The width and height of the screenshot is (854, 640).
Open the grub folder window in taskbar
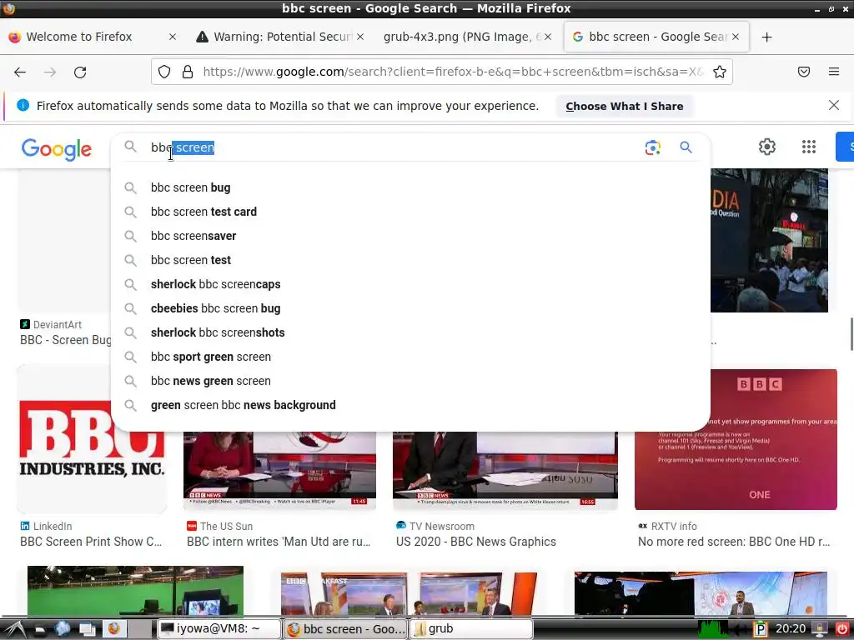[470, 629]
